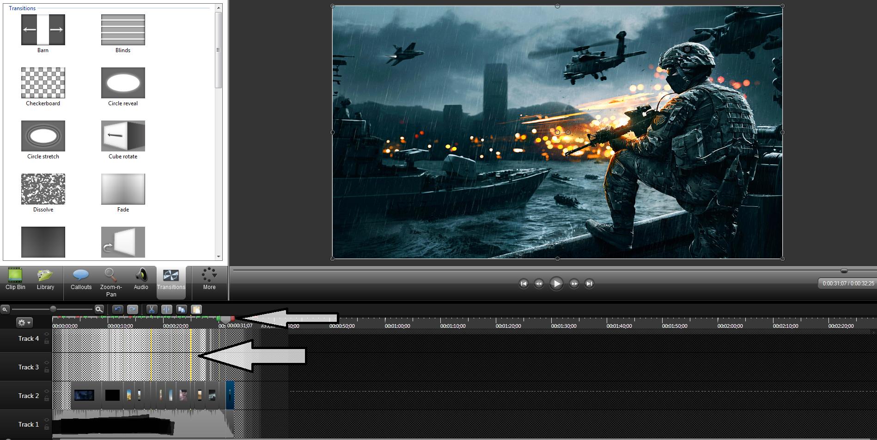
Task: Choose the Circle reveal transition
Action: pos(123,87)
